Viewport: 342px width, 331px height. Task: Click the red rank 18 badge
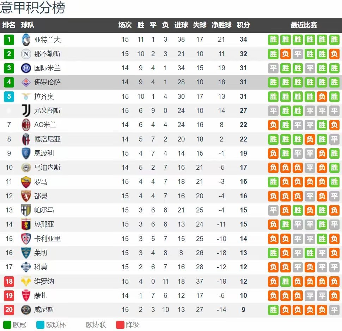pyautogui.click(x=9, y=281)
